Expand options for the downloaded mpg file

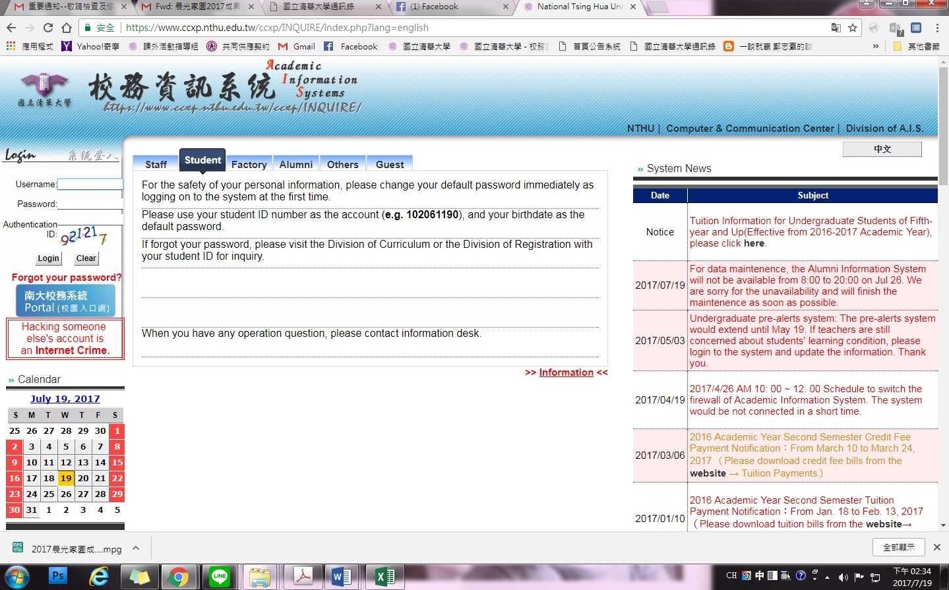(x=136, y=548)
